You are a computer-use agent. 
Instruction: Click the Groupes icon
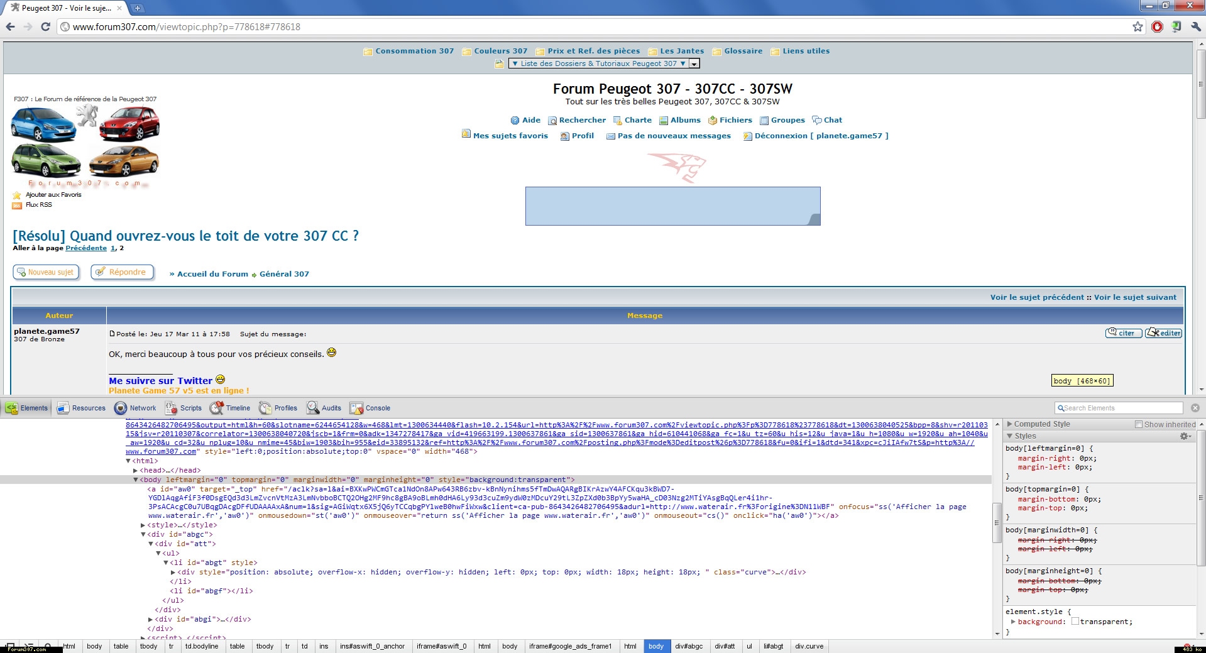[764, 120]
